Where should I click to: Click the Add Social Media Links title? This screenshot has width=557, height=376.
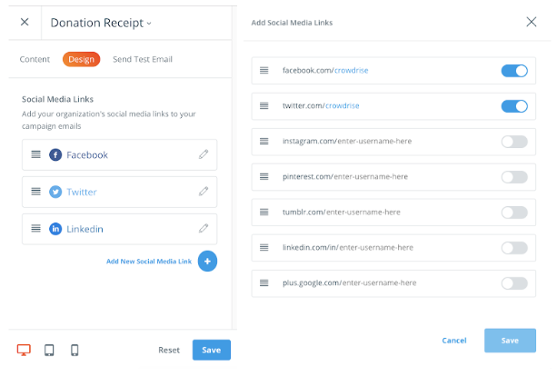[x=292, y=23]
